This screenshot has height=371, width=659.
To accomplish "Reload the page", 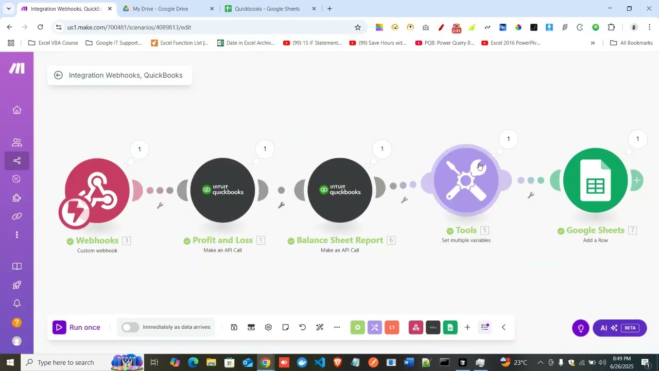I will (40, 27).
